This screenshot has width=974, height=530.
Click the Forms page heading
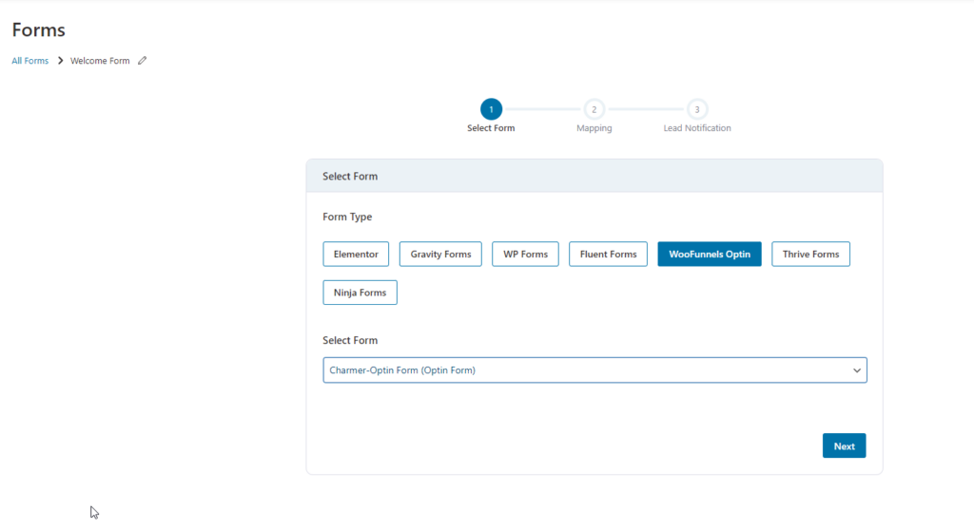point(38,29)
